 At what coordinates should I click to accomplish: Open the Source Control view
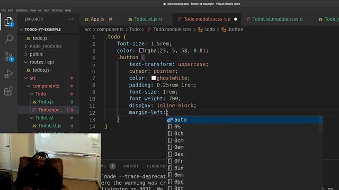tap(9, 56)
